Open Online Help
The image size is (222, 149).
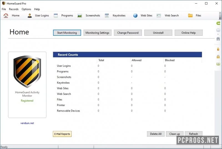[x=189, y=33]
